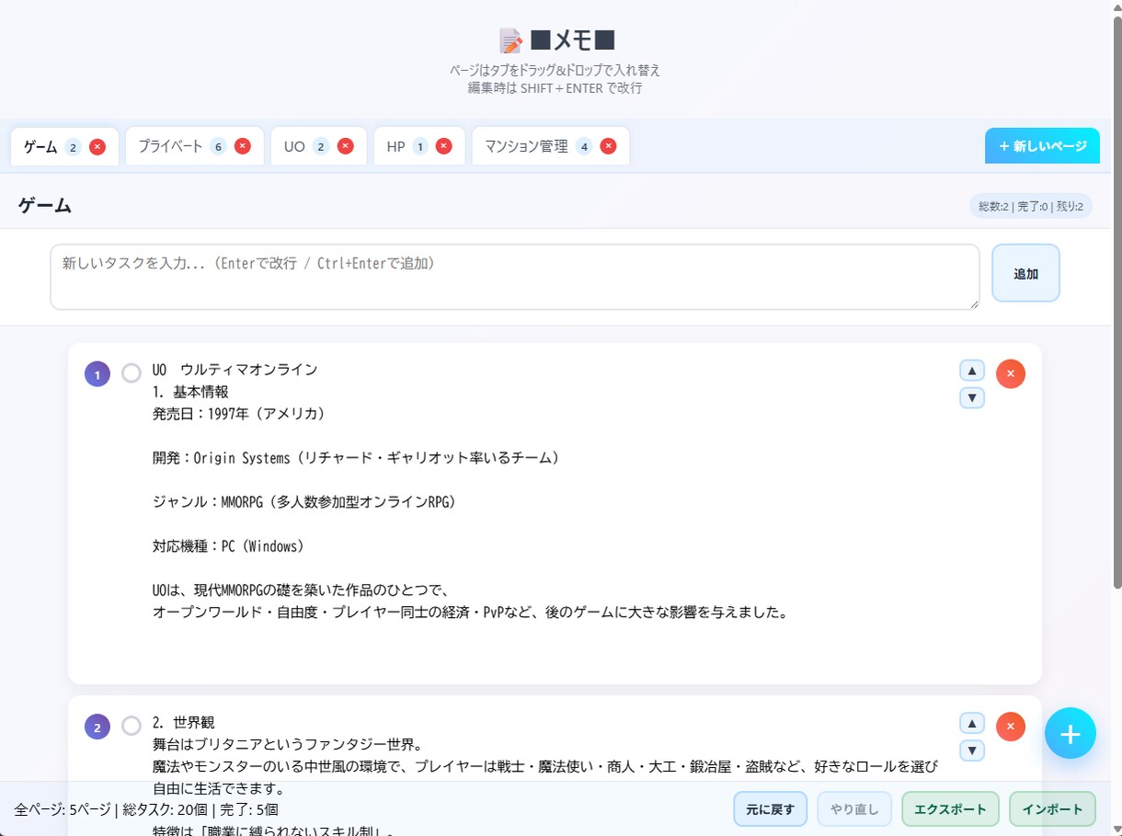Screen dimensions: 1122x836
Task: Click the purple number 1 badge
Action: [97, 374]
